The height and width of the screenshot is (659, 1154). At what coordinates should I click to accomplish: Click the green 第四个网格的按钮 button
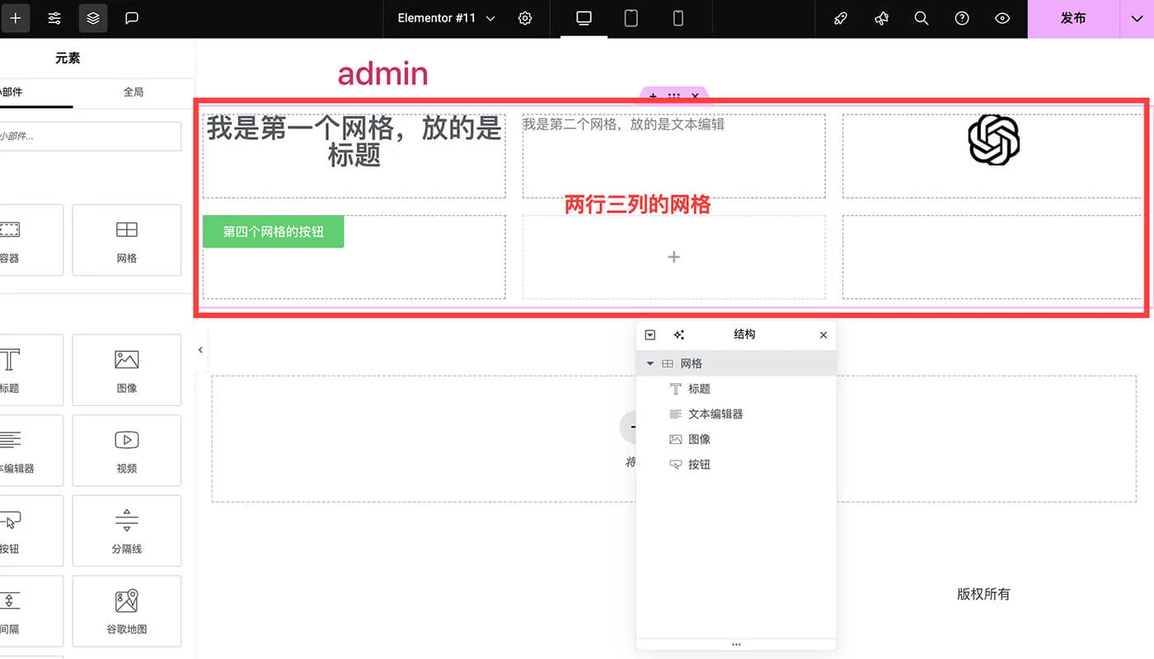point(273,231)
